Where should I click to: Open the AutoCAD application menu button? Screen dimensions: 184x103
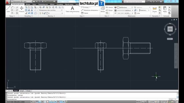point(8,2)
